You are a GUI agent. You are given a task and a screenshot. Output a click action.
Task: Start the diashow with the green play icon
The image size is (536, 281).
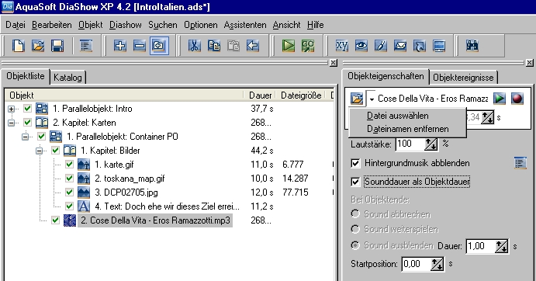click(289, 46)
